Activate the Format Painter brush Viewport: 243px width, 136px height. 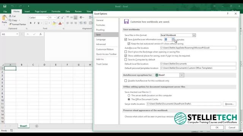pos(10,24)
